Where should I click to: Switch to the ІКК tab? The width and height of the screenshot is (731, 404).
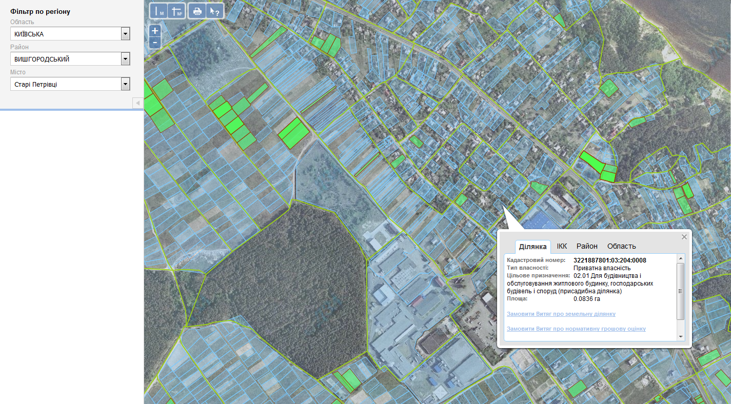click(x=562, y=246)
